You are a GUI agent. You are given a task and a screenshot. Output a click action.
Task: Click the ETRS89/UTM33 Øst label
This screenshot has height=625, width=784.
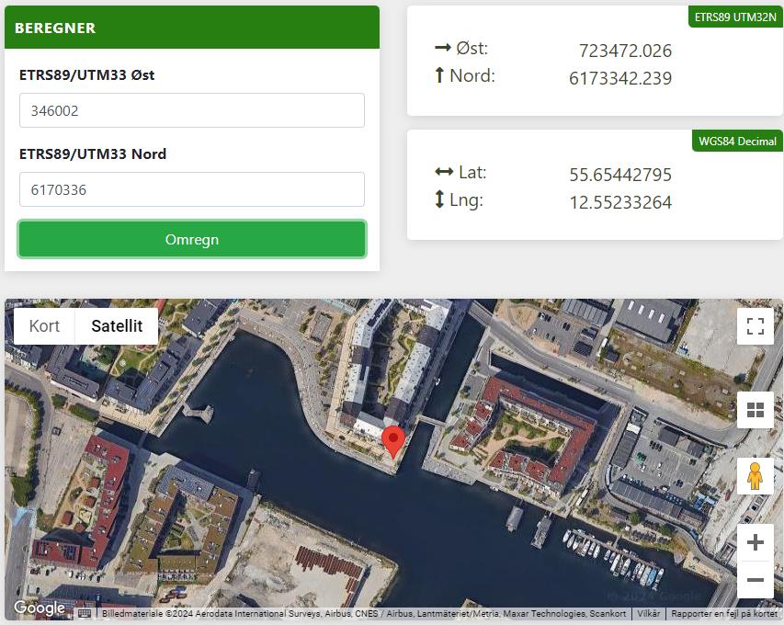pos(87,75)
